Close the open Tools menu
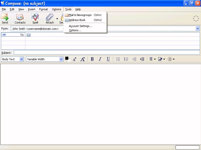 point(68,9)
